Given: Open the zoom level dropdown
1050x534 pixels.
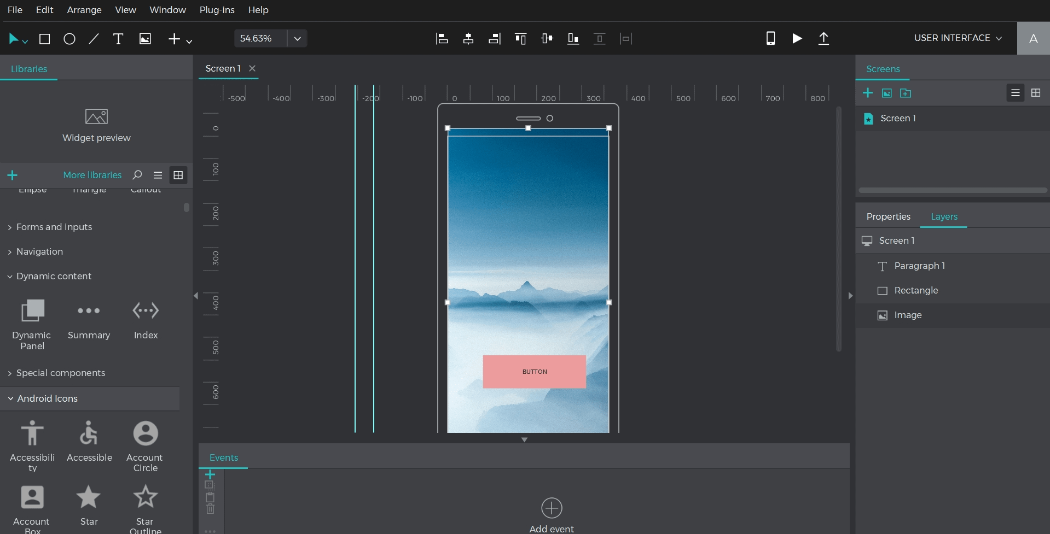Looking at the screenshot, I should point(297,38).
